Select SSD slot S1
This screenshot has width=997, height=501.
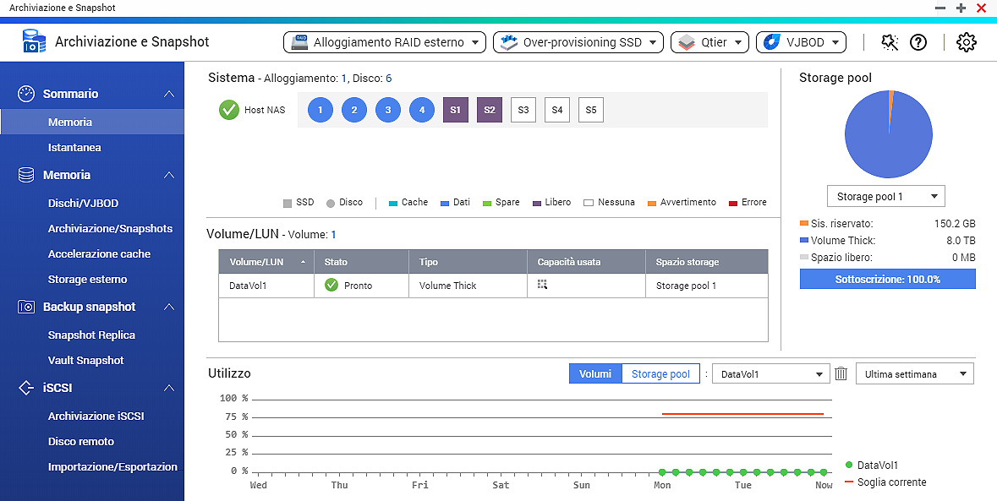pos(455,110)
